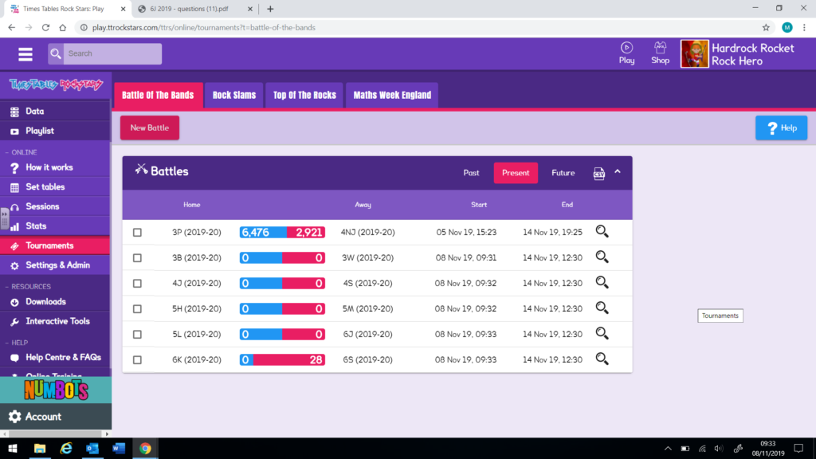Open the Maths Week England tab

pyautogui.click(x=391, y=94)
